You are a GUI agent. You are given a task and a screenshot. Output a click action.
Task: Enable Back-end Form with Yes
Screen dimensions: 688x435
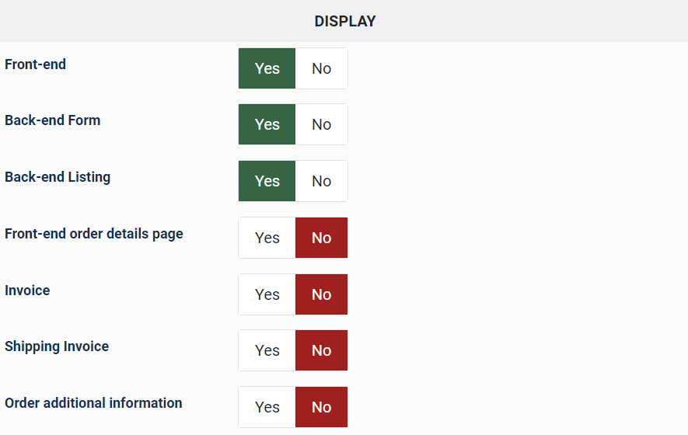pos(267,124)
